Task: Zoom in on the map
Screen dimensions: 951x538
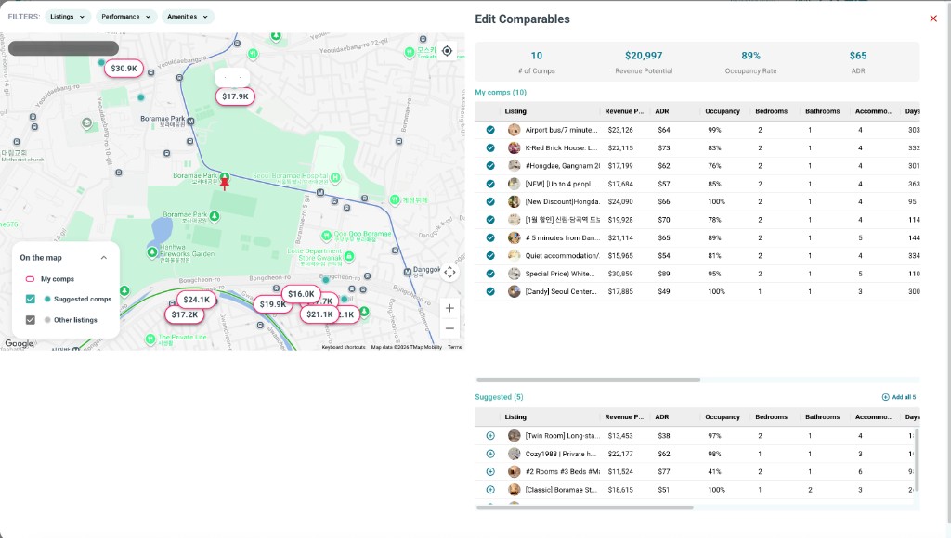Action: pyautogui.click(x=449, y=308)
